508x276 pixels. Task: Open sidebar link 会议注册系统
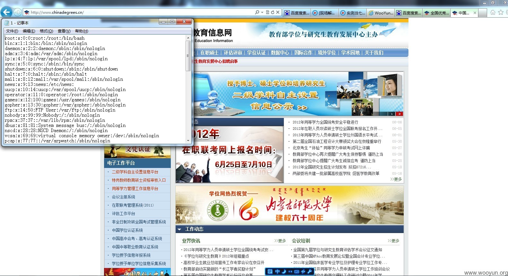[x=123, y=197]
